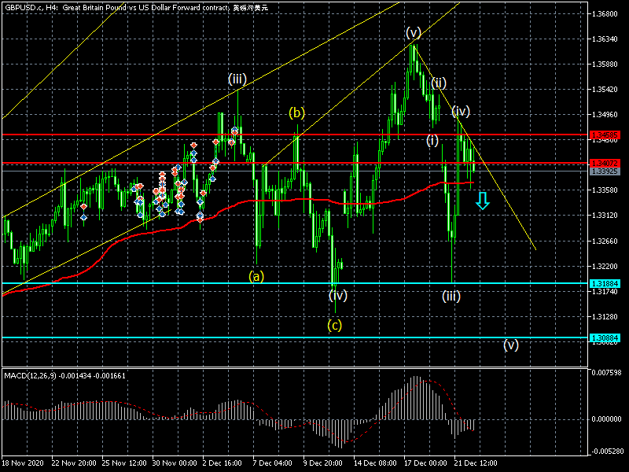Click the 1.35880 price axis value
Screen dimensions: 629x472
point(605,65)
